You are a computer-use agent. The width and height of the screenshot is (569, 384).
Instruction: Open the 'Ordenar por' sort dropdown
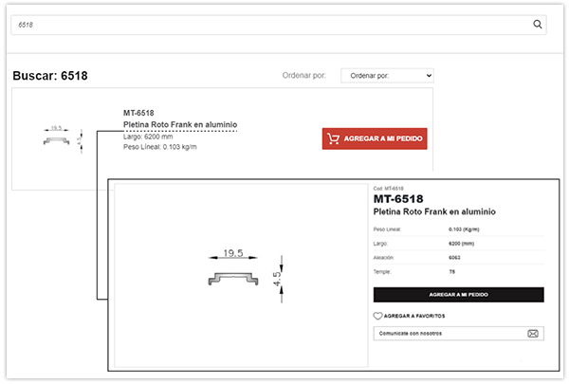(387, 76)
